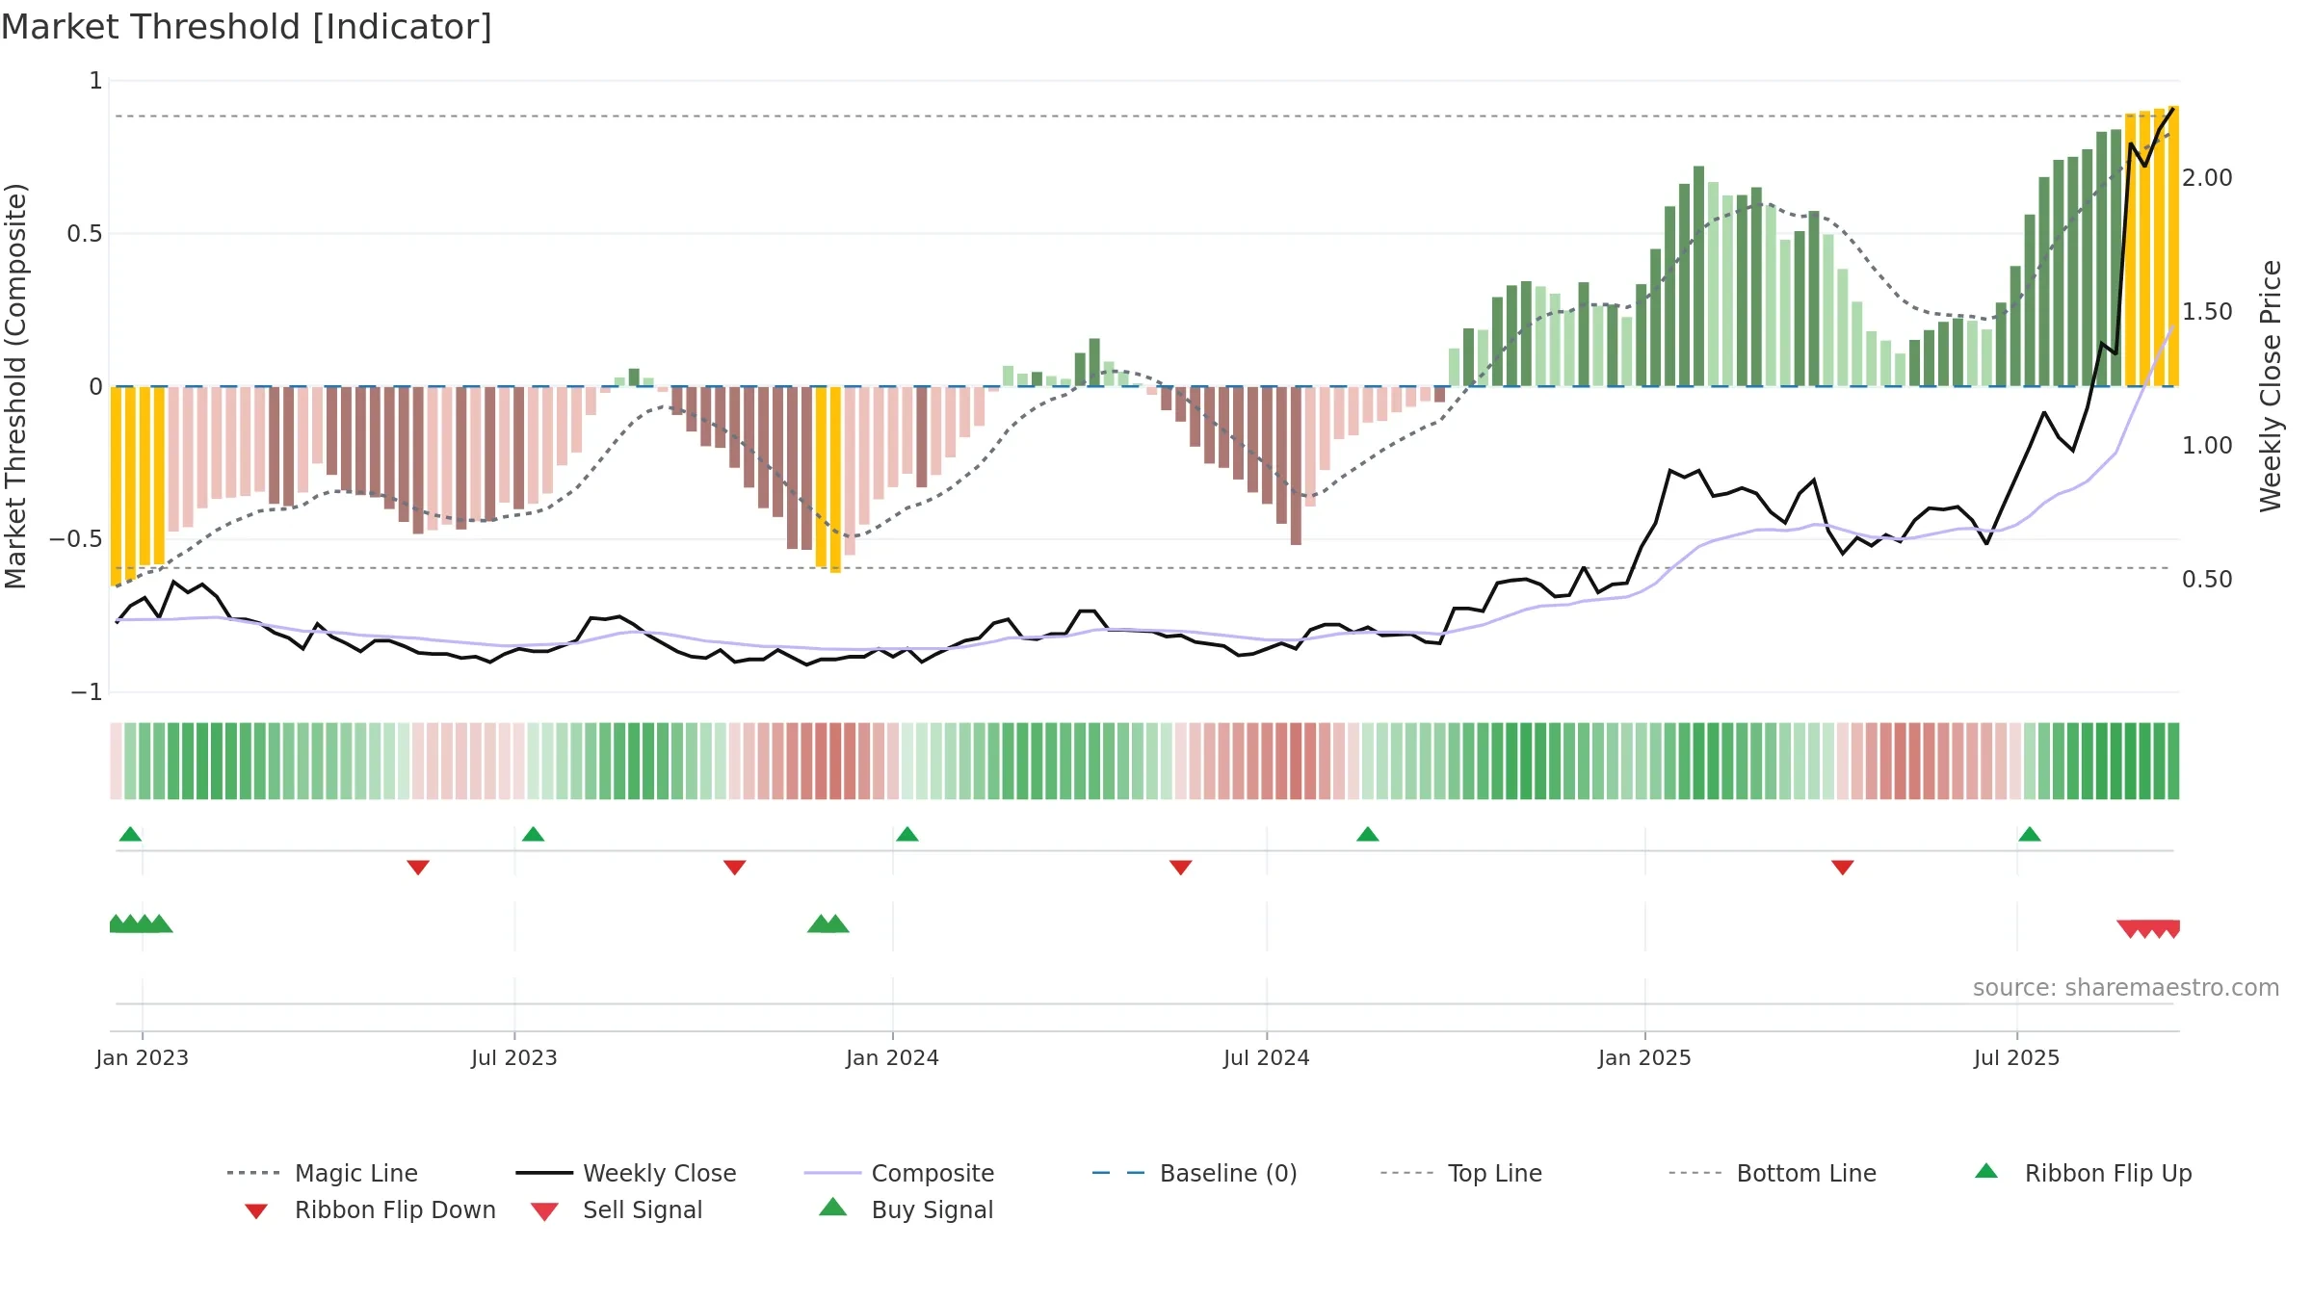Click the tallest green bar near Jan 2025

pyautogui.click(x=1698, y=276)
